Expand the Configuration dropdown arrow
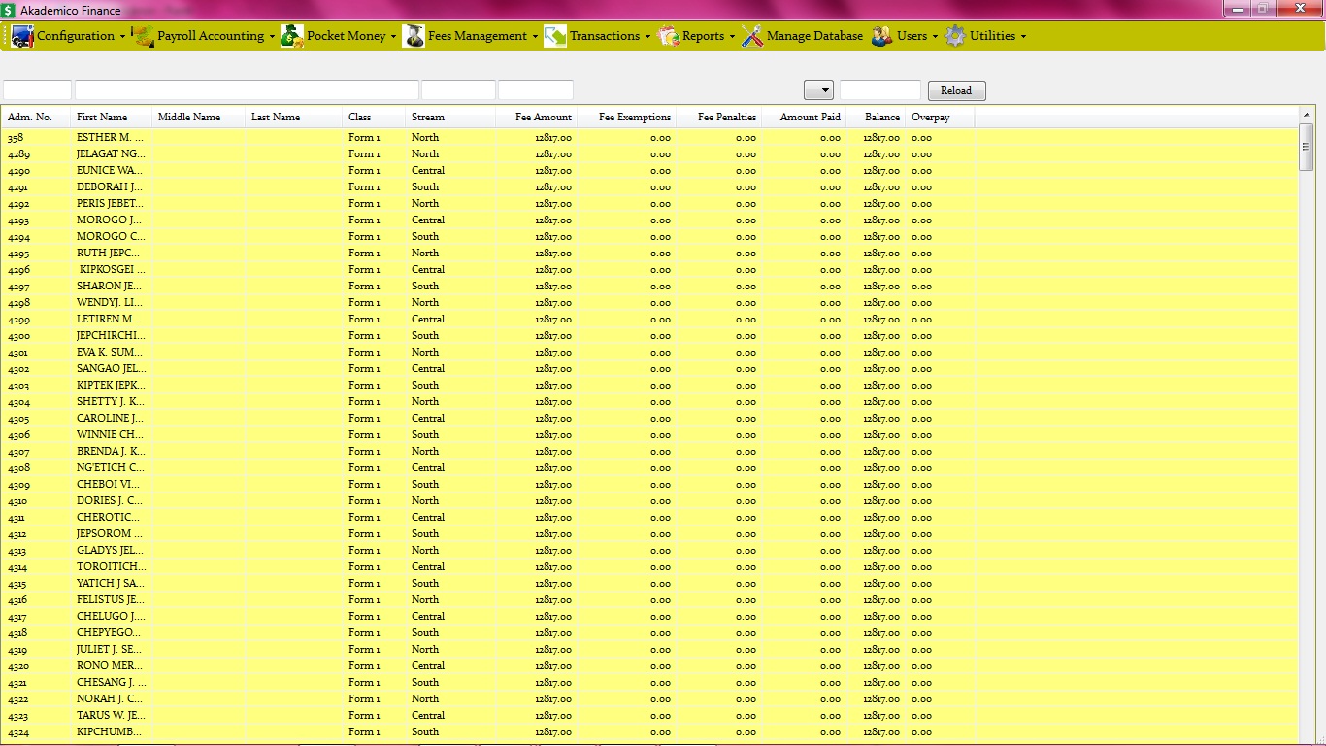The height and width of the screenshot is (746, 1326). tap(122, 37)
